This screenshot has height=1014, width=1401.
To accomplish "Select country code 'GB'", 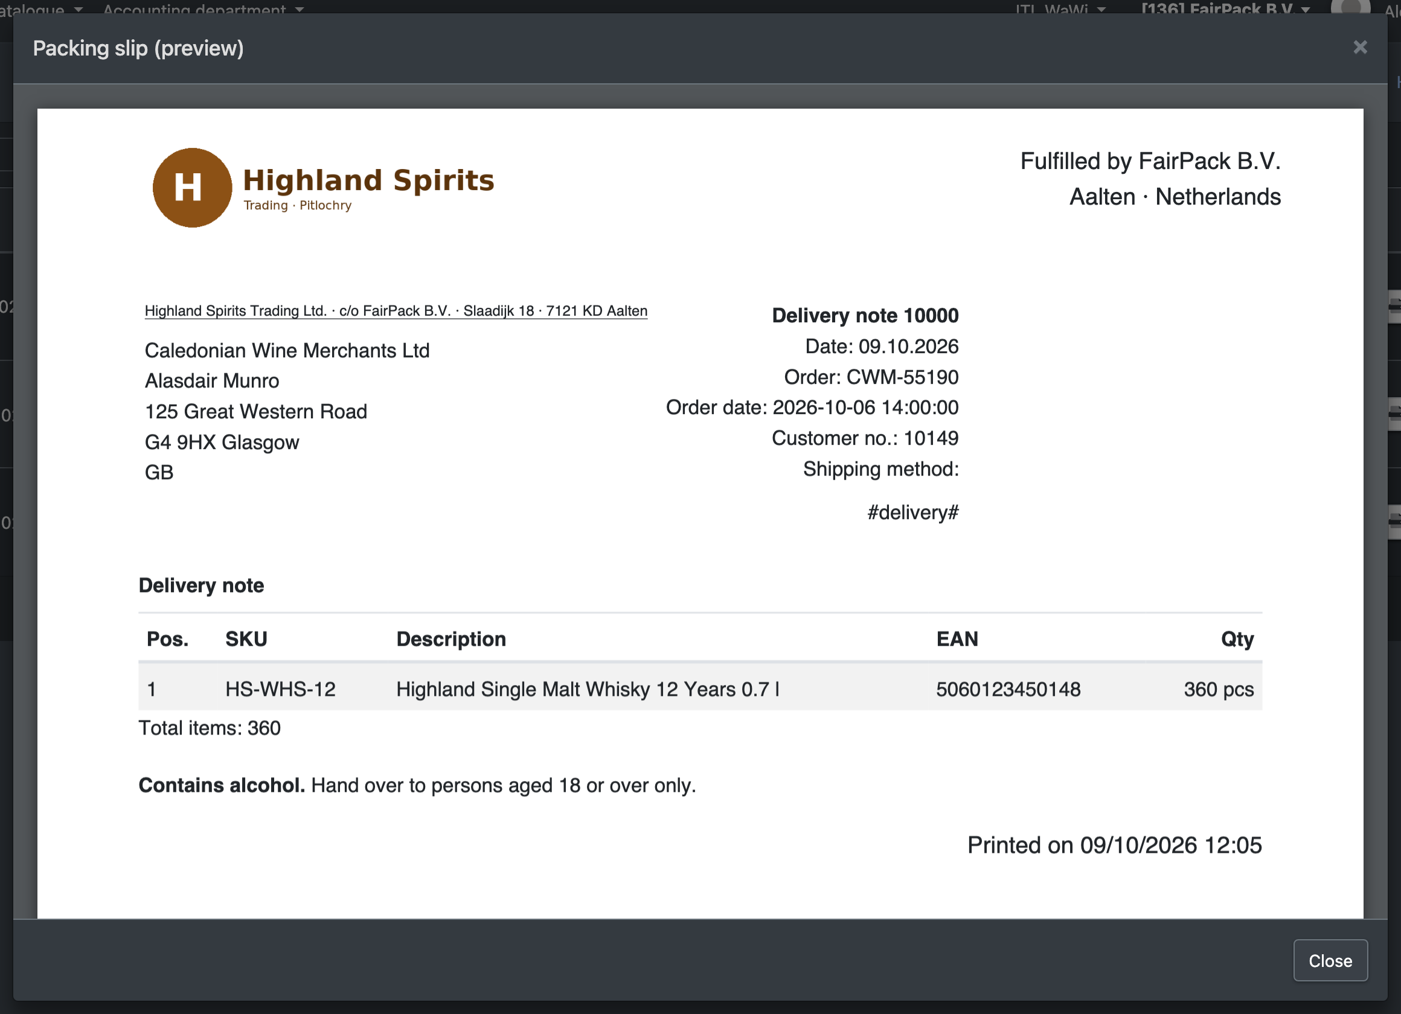I will tap(159, 473).
